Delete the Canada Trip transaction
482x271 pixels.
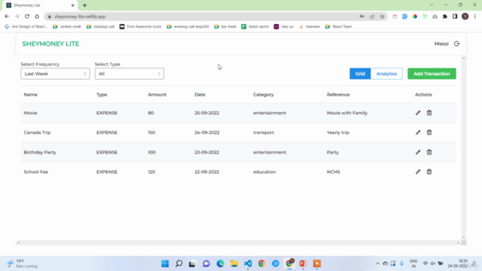coord(429,132)
